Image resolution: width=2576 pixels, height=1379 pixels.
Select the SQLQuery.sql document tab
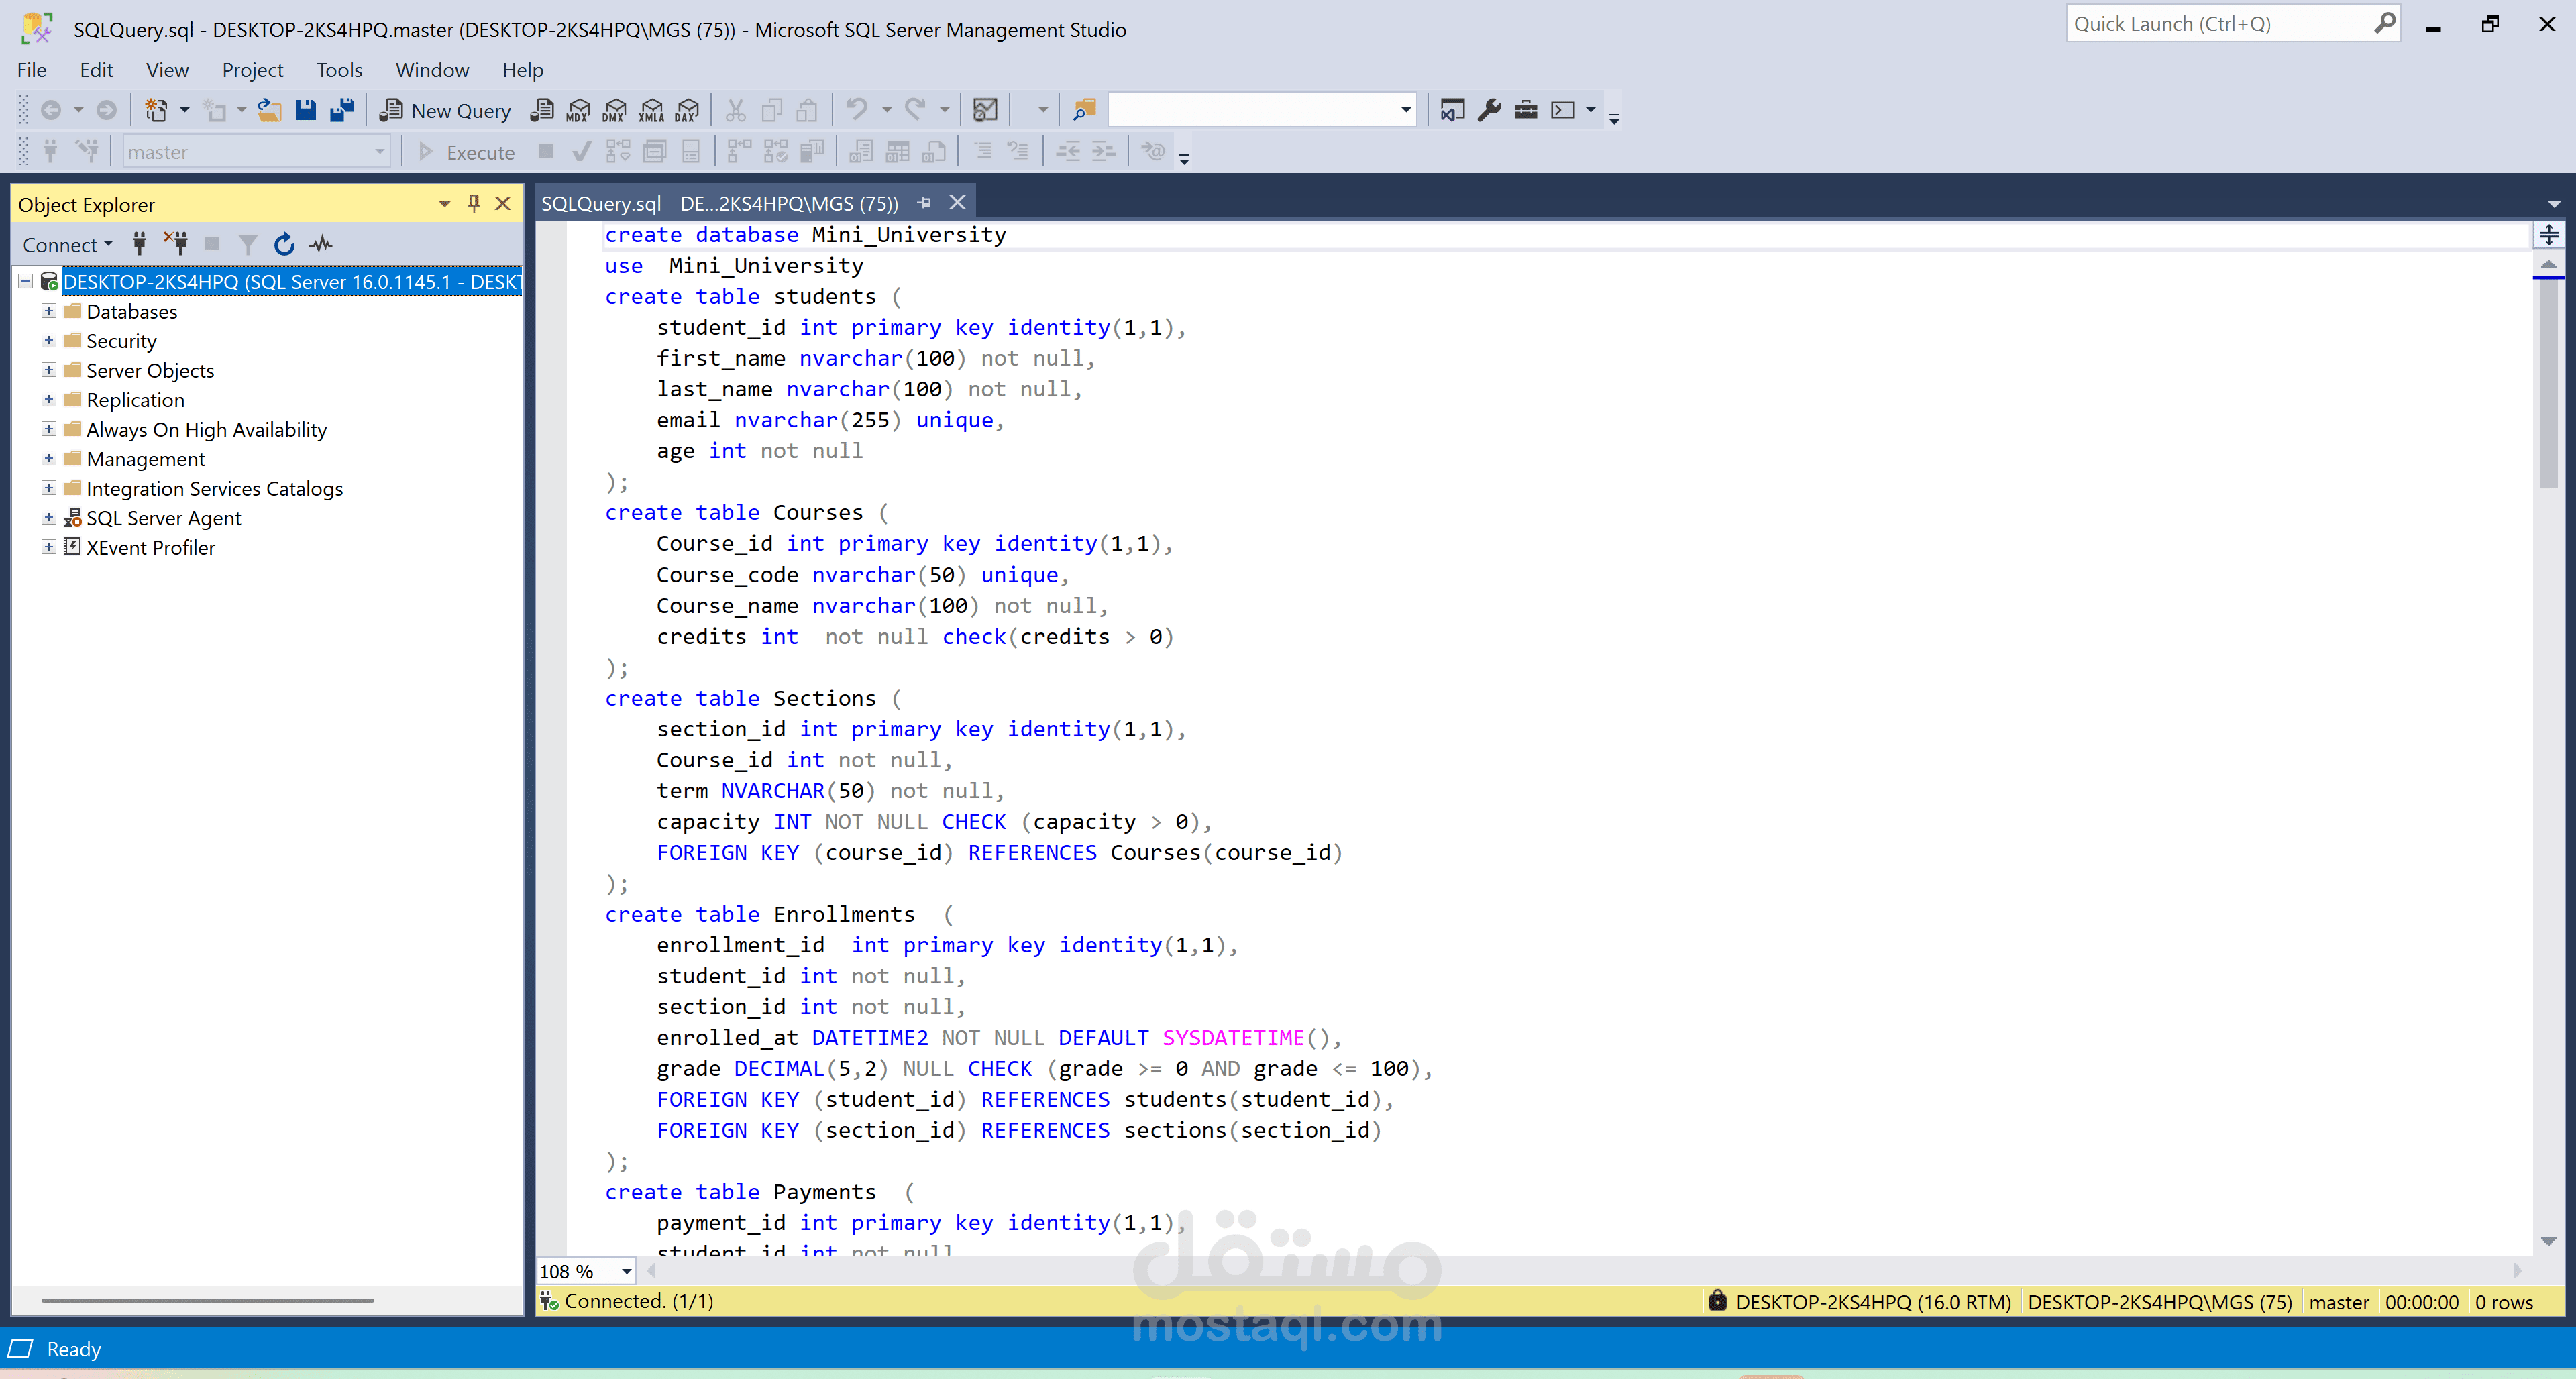pos(720,203)
